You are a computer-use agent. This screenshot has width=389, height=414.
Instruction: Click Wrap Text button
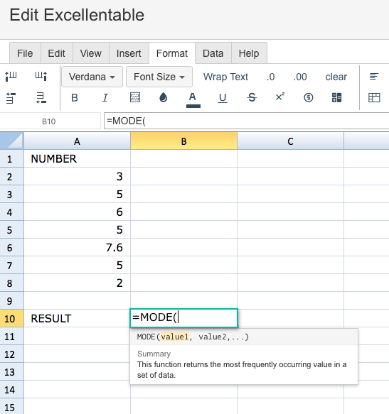pos(225,77)
